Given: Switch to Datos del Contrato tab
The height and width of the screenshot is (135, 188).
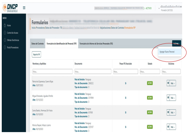Looking at the screenshot, I should tap(38, 44).
